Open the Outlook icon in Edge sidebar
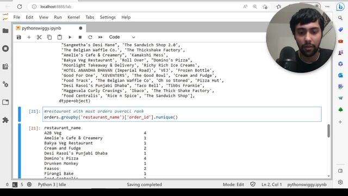 coord(340,75)
